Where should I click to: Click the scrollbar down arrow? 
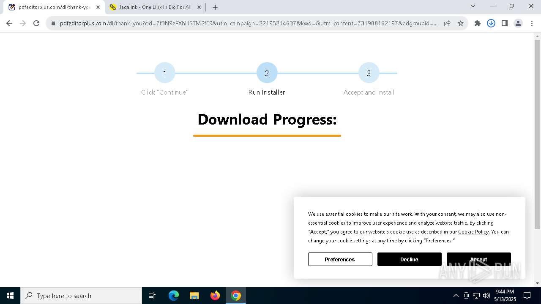pyautogui.click(x=537, y=283)
